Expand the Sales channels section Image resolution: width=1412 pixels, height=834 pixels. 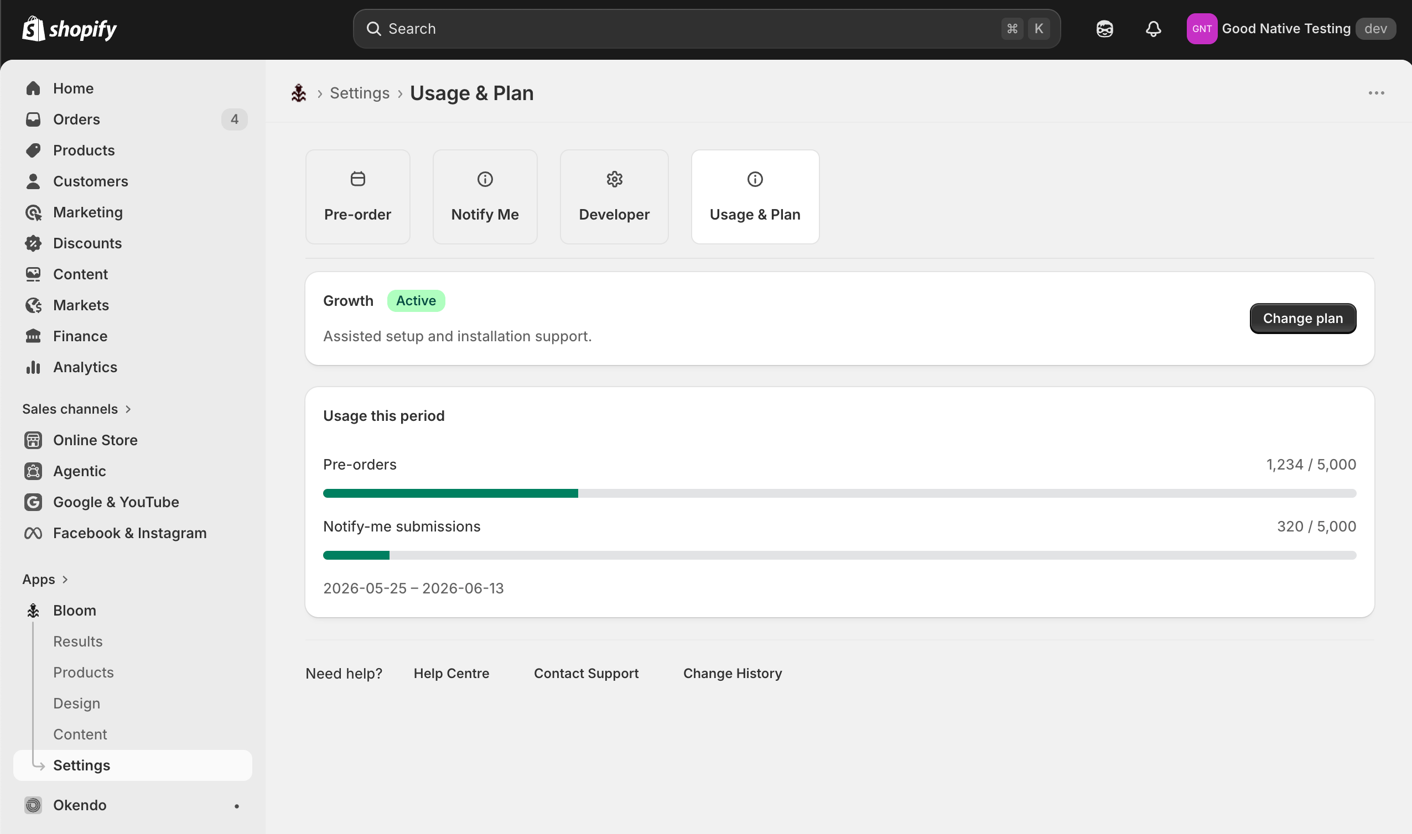[76, 409]
